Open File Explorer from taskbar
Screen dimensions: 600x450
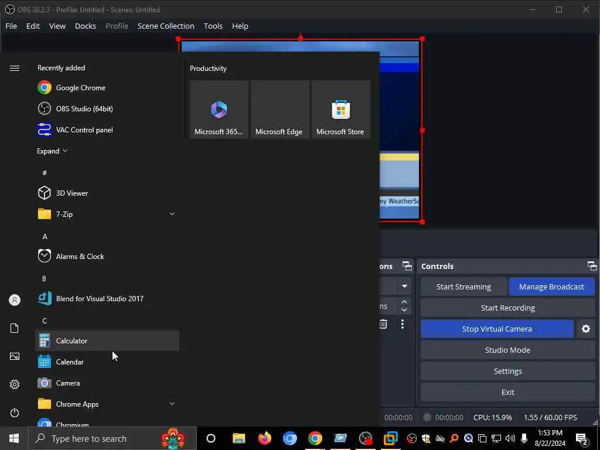[239, 438]
